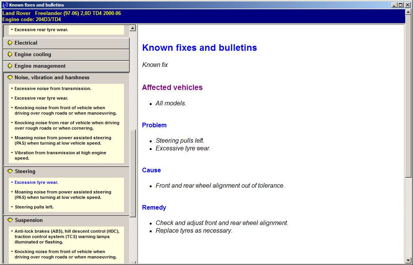
Task: Open the ABS, HDC, TCS warning lamps item
Action: point(67,237)
